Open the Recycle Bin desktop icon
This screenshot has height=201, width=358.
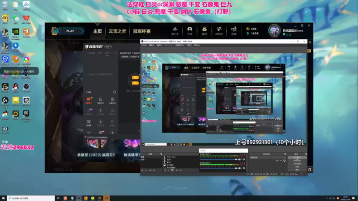pyautogui.click(x=5, y=6)
